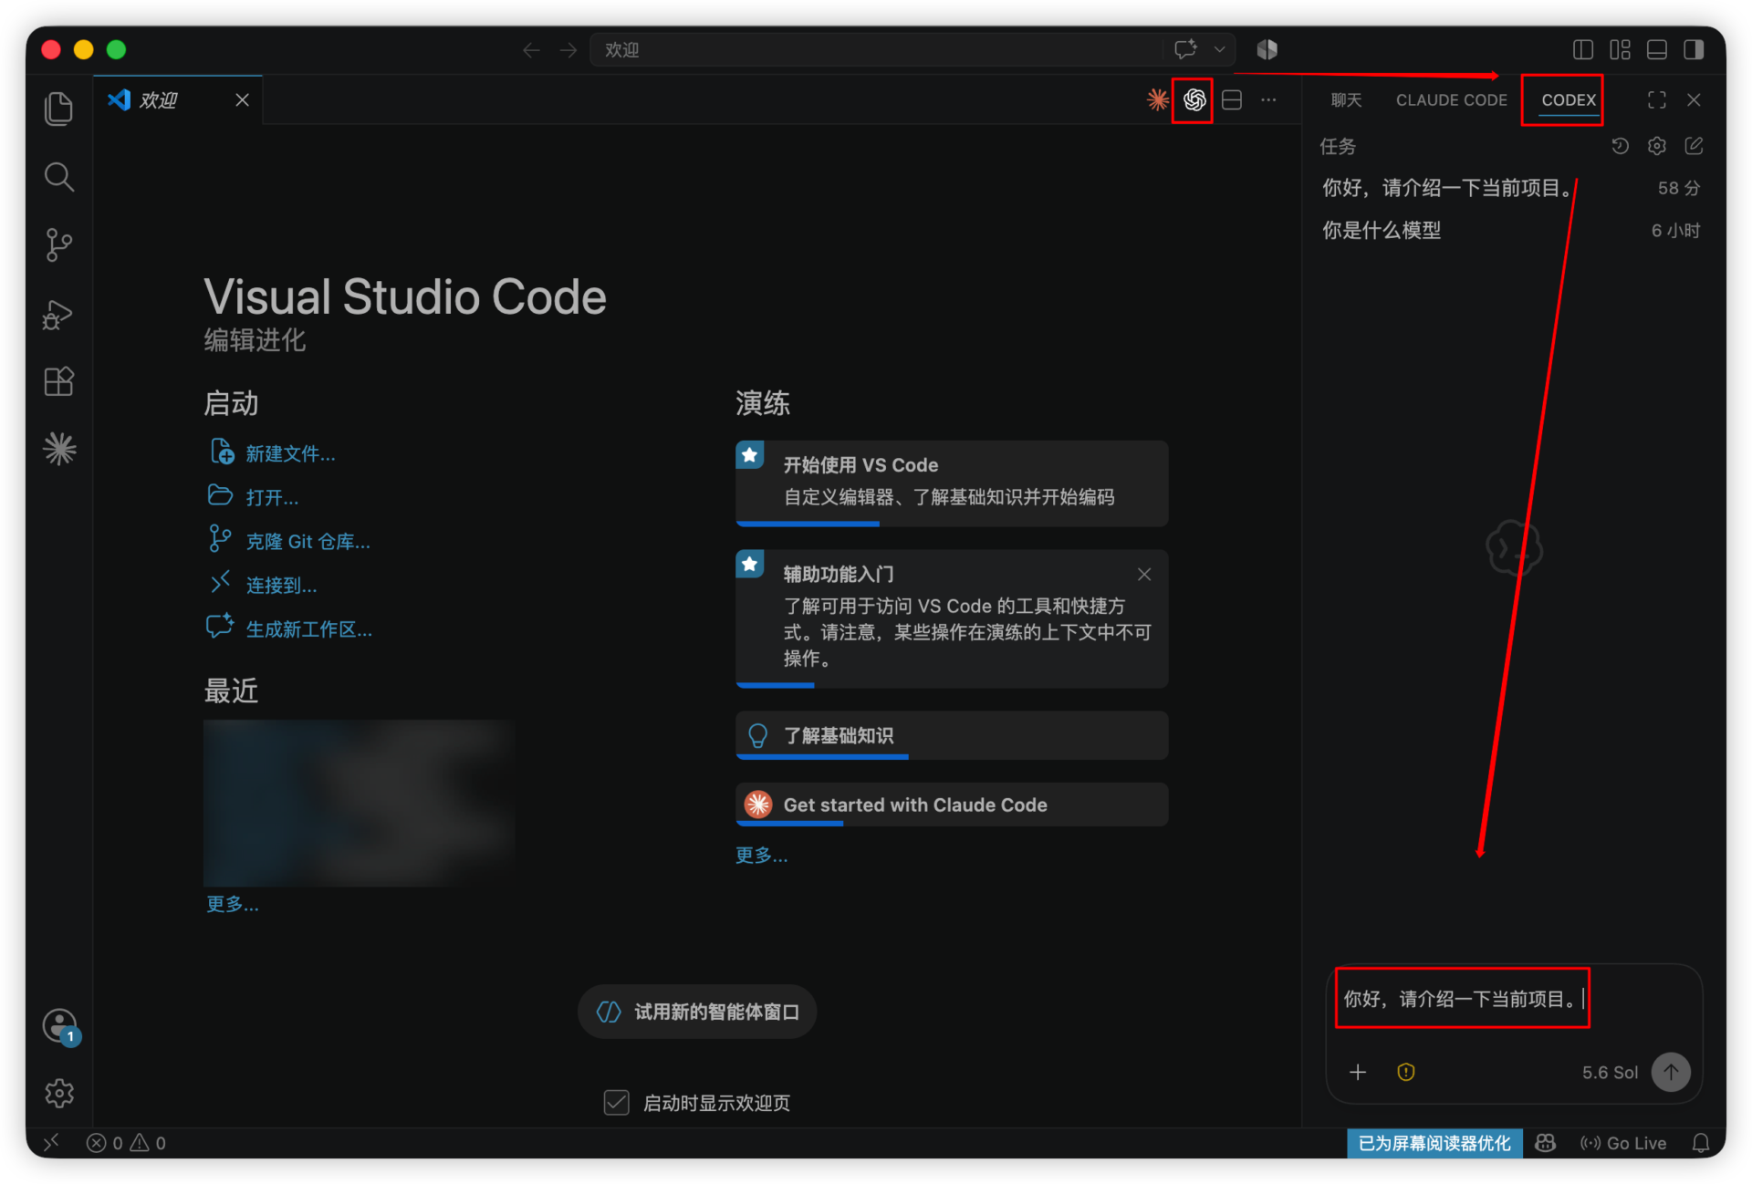Viewport: 1752px width, 1184px height.
Task: Add context with the plus button
Action: click(x=1358, y=1072)
